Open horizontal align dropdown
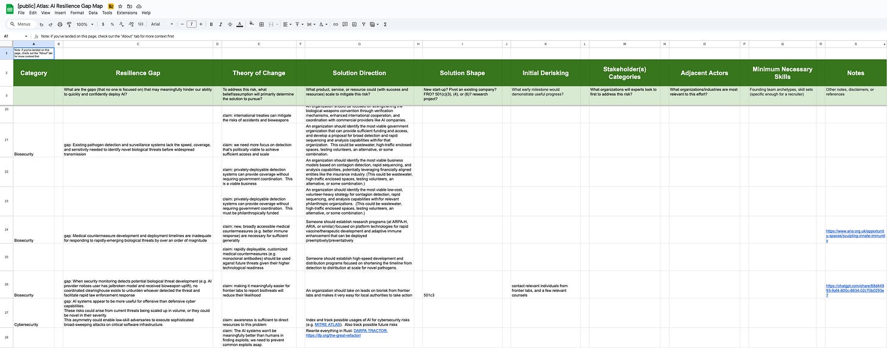Image resolution: width=887 pixels, height=348 pixels. [x=287, y=24]
